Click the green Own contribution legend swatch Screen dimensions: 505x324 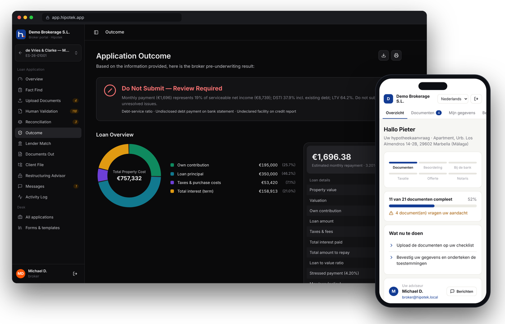[x=172, y=165]
